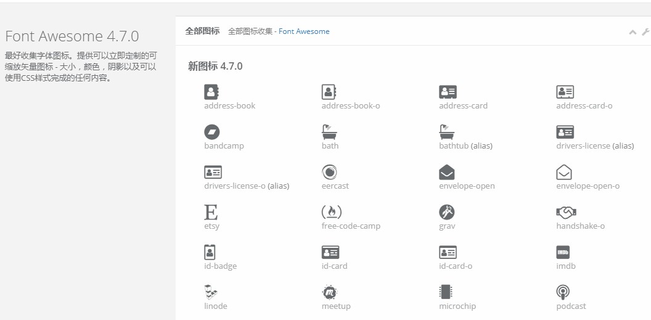Screen dimensions: 651x320
Task: Click the address-card-o label text
Action: pos(584,106)
